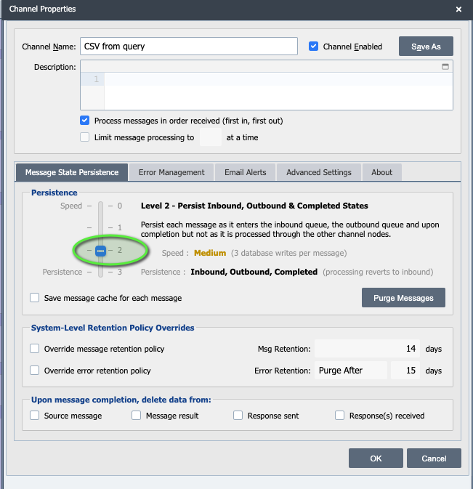Click into the Channel Name field

tap(189, 46)
